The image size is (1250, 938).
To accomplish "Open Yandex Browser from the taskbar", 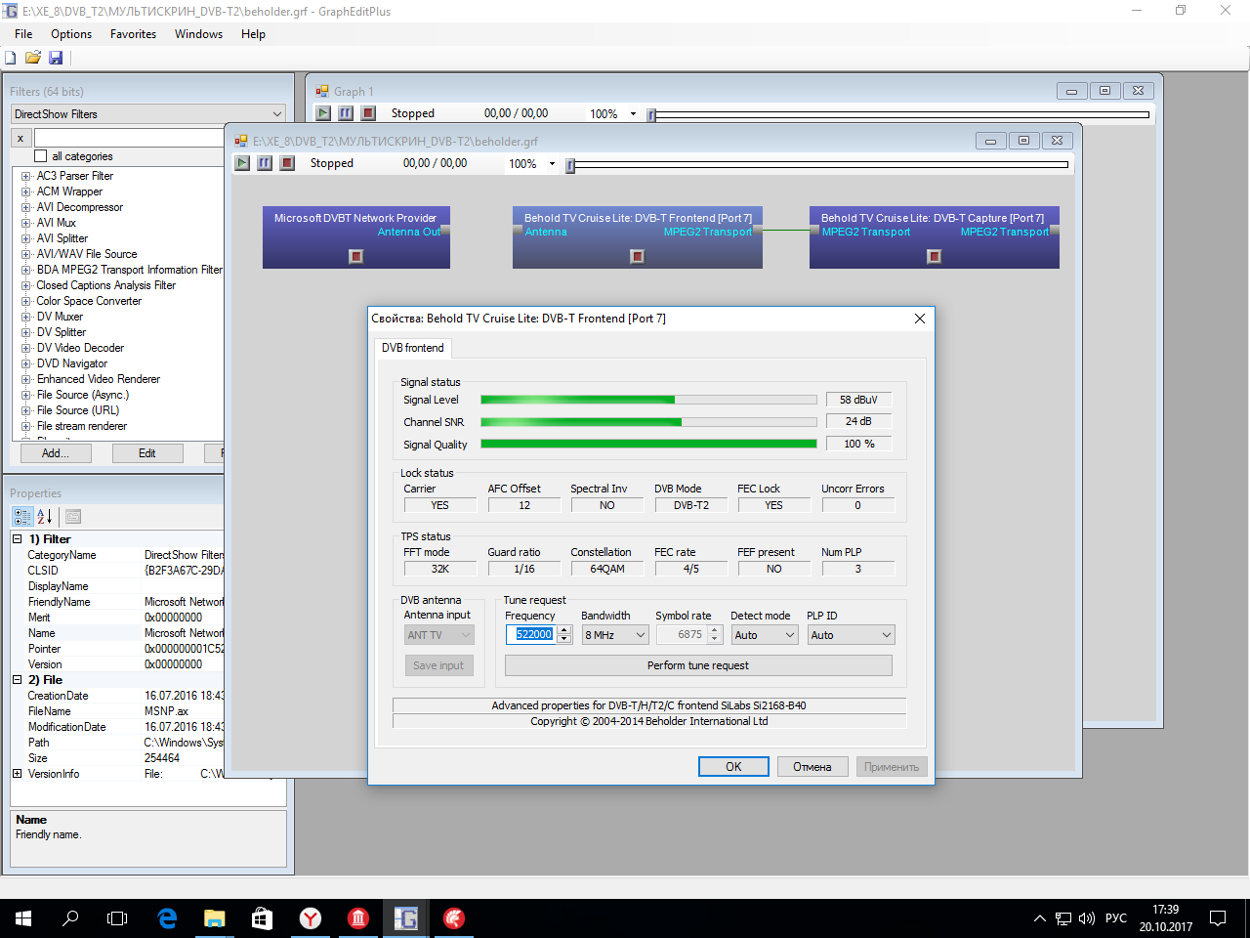I will (310, 918).
